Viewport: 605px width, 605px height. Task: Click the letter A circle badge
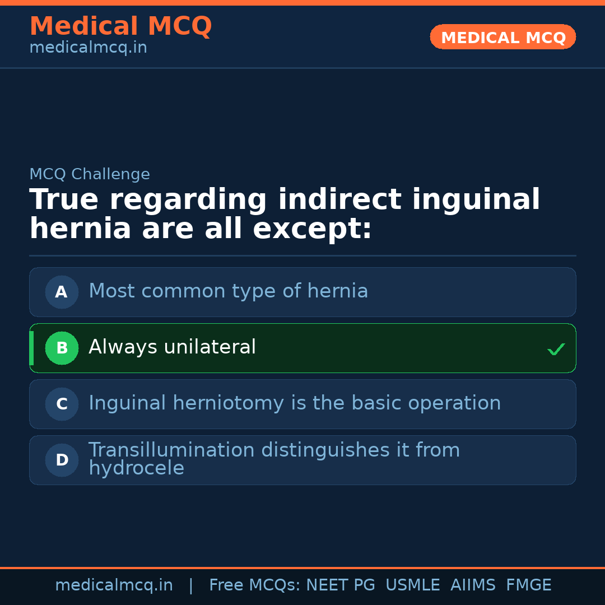point(62,292)
